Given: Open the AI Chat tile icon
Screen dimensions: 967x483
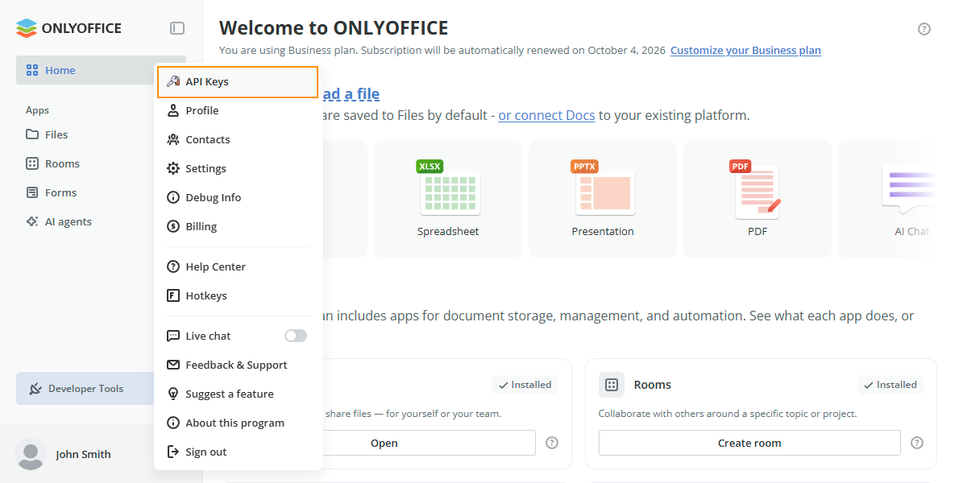Looking at the screenshot, I should coord(909,189).
